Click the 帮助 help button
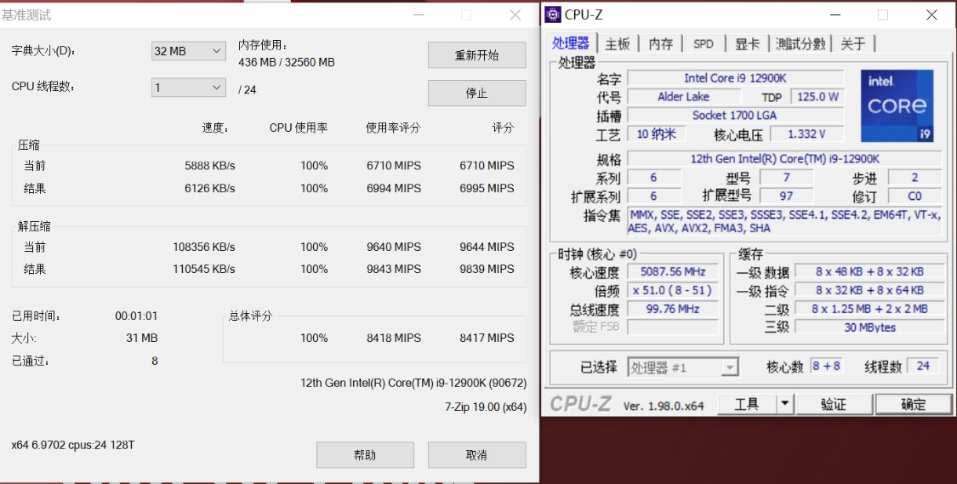Image resolution: width=957 pixels, height=484 pixels. coord(365,455)
